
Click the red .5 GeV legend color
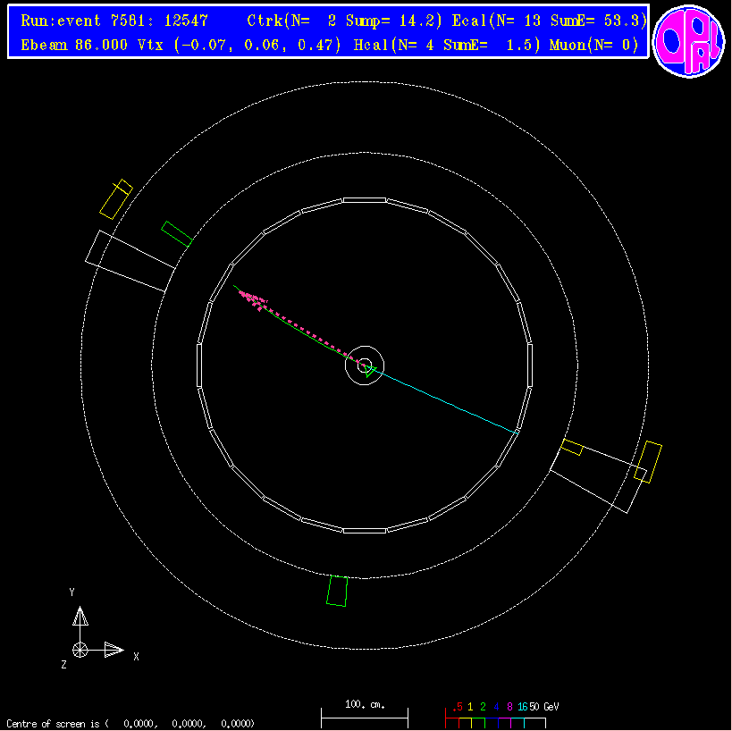pos(457,707)
